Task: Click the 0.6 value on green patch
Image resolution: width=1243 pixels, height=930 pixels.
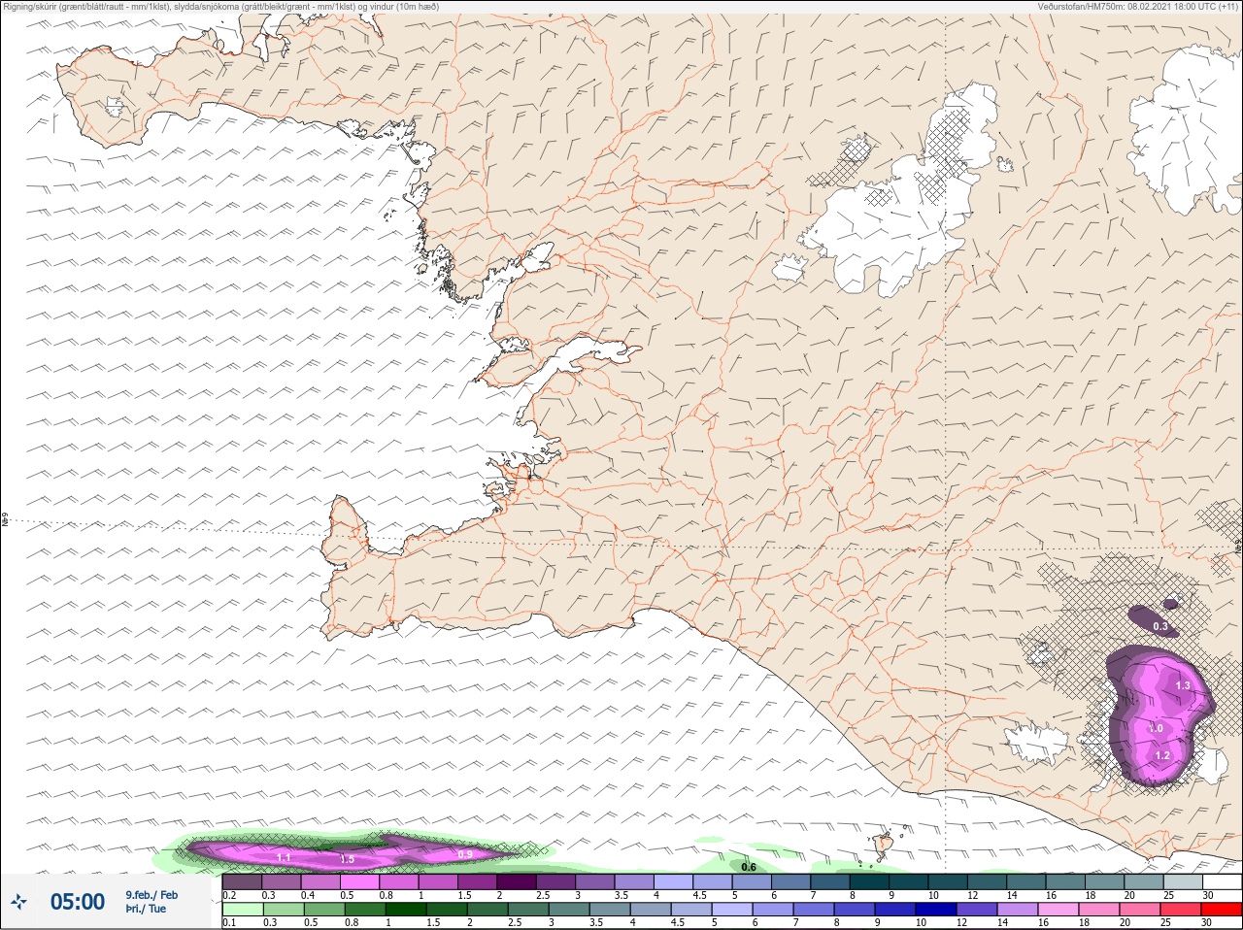Action: pyautogui.click(x=749, y=867)
